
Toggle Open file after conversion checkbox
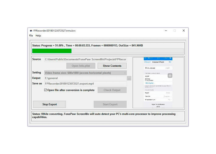pos(45,90)
